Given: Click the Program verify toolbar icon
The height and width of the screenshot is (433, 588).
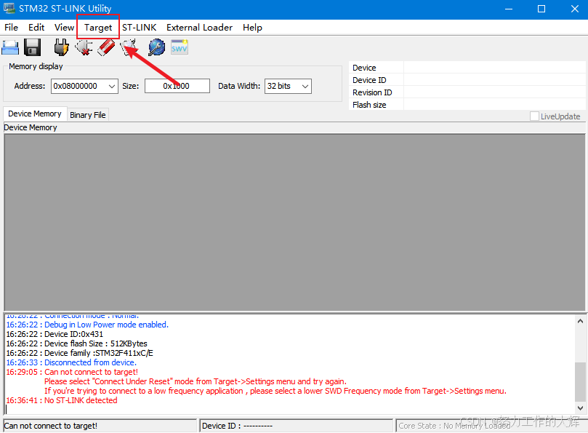Looking at the screenshot, I should (x=129, y=48).
